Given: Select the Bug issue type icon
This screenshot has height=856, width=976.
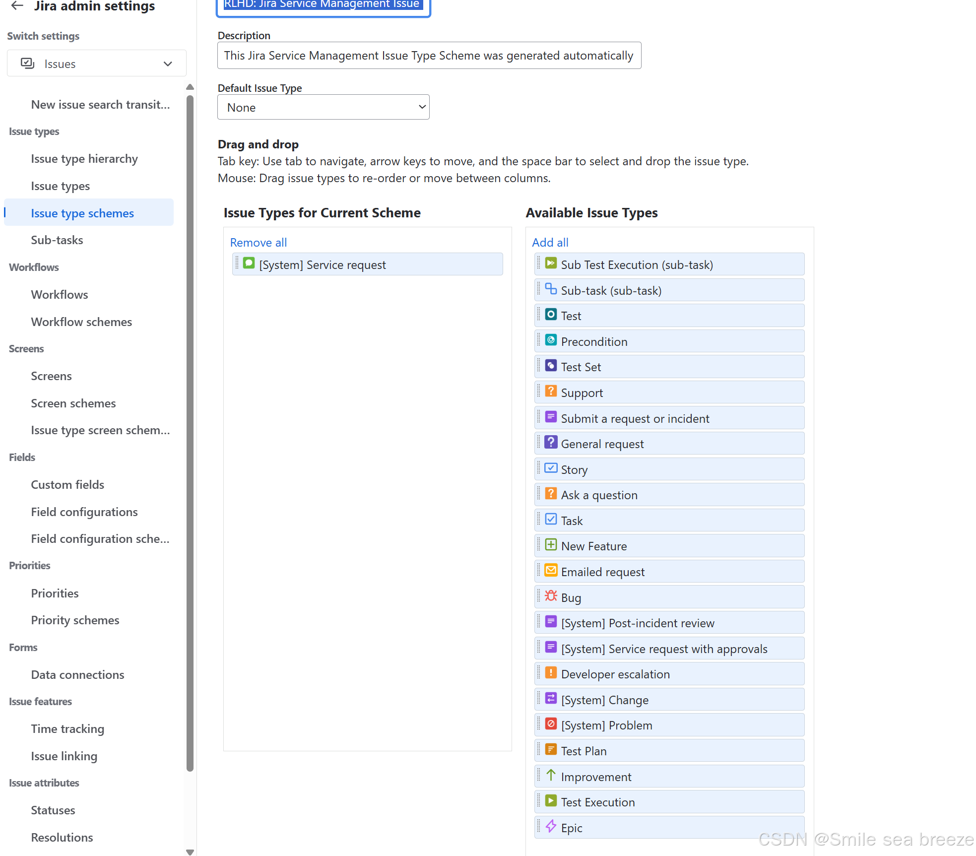Looking at the screenshot, I should pos(551,596).
